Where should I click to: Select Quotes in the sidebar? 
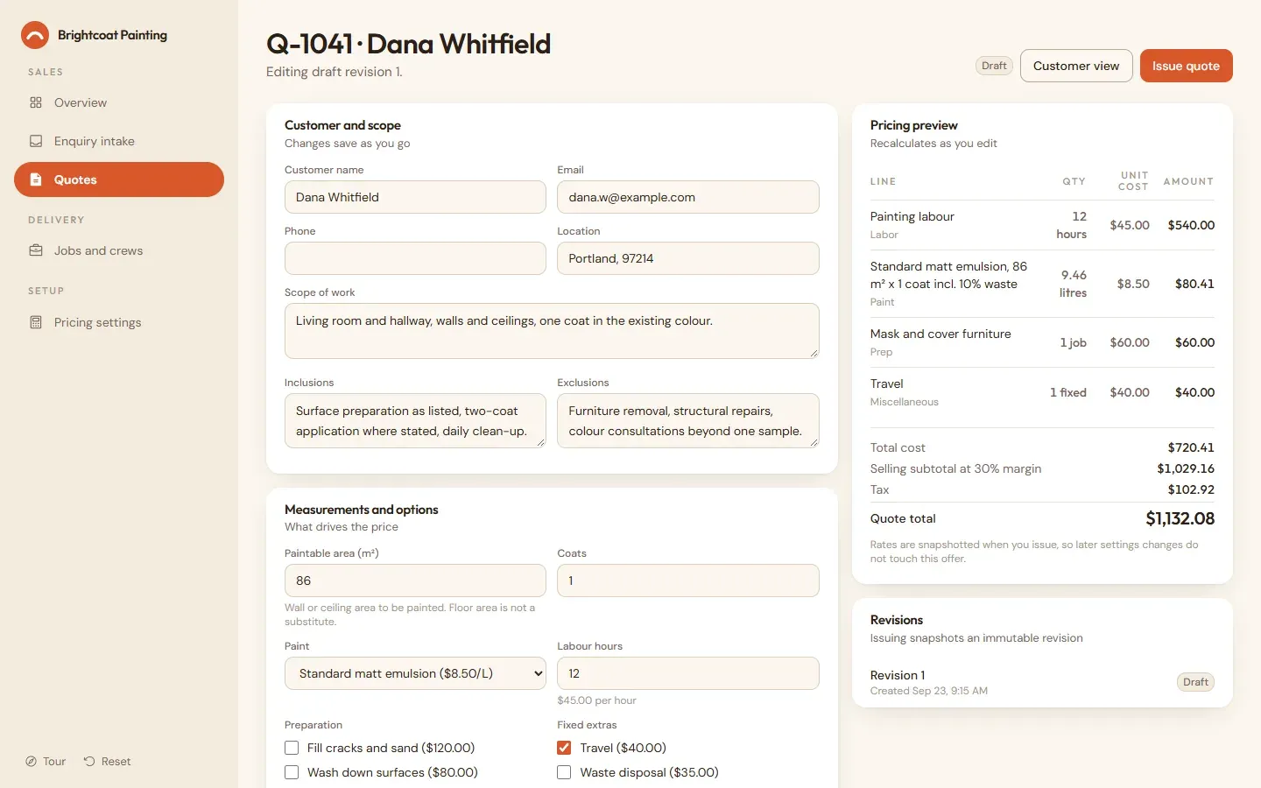pyautogui.click(x=119, y=179)
